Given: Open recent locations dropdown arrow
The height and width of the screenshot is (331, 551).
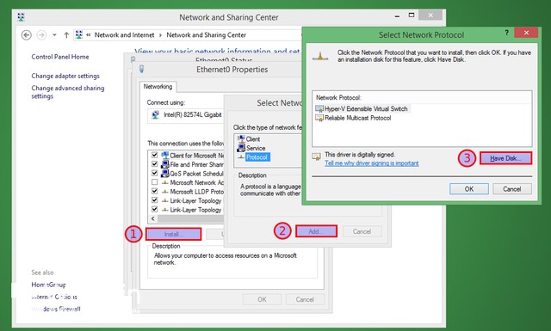Looking at the screenshot, I should 54,35.
